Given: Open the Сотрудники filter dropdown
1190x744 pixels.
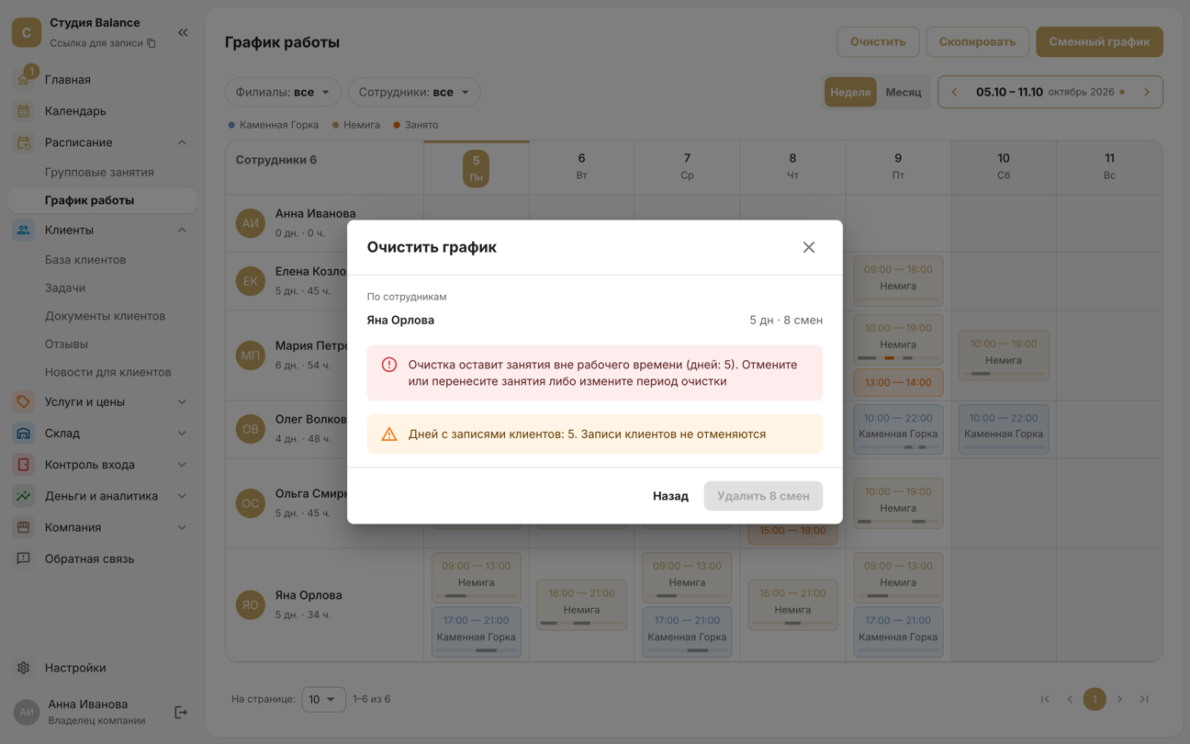Looking at the screenshot, I should (x=414, y=92).
